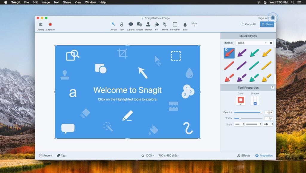This screenshot has width=306, height=173.
Task: Open macOS Spotlight search
Action: [293, 2]
